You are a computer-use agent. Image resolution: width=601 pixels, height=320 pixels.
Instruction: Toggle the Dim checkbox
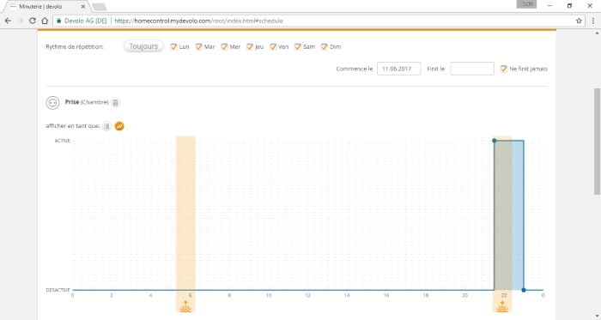click(x=325, y=46)
